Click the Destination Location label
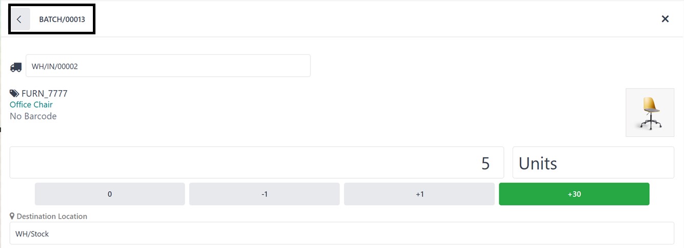 pos(52,216)
